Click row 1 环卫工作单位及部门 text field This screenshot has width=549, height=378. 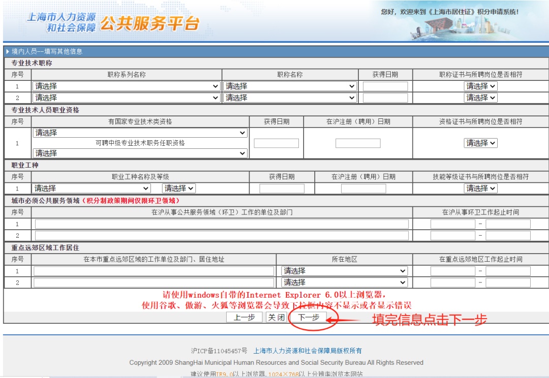(x=222, y=224)
